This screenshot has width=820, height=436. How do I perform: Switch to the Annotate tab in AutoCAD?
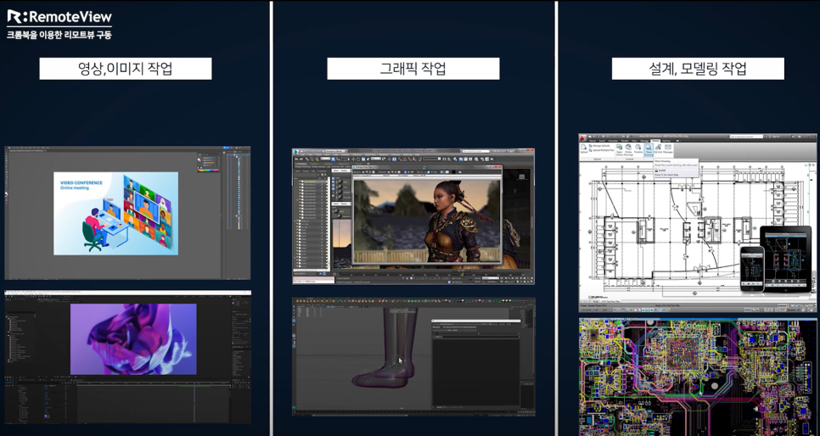click(613, 141)
